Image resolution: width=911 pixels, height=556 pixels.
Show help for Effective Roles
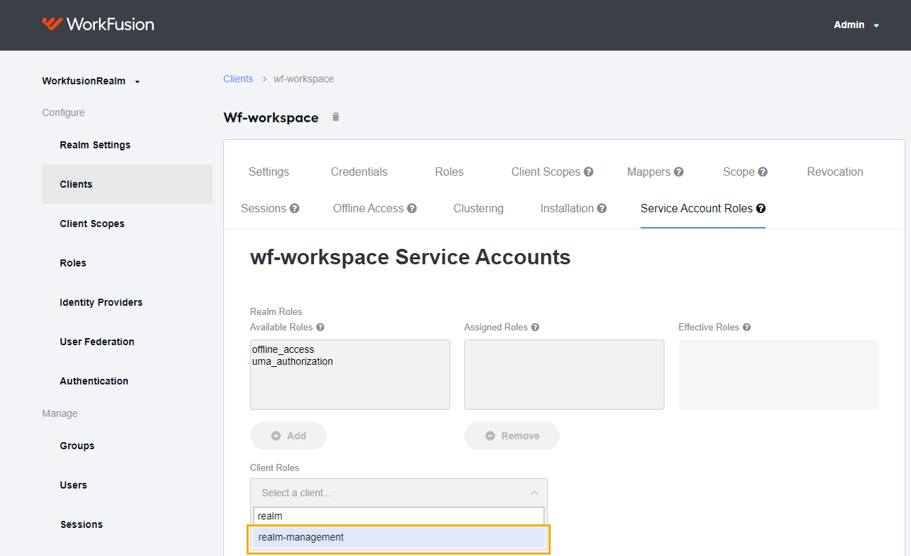pyautogui.click(x=747, y=327)
